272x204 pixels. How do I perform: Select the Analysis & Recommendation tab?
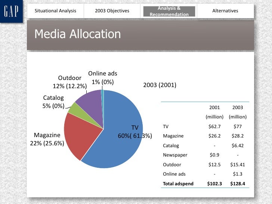[169, 11]
